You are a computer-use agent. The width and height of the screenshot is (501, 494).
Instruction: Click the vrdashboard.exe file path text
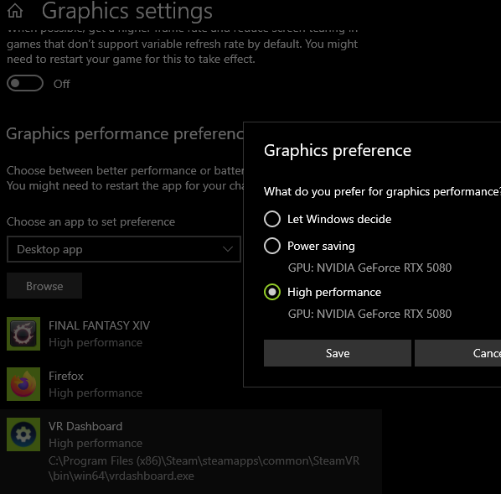click(x=204, y=468)
